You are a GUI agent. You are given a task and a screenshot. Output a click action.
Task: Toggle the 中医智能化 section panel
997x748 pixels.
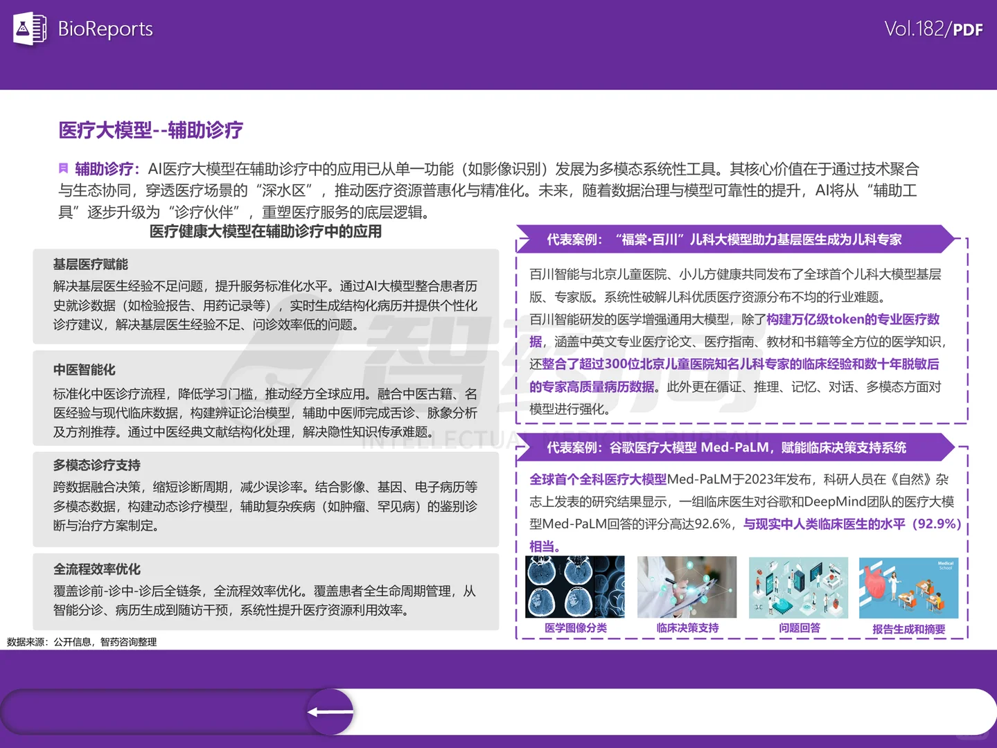(265, 398)
